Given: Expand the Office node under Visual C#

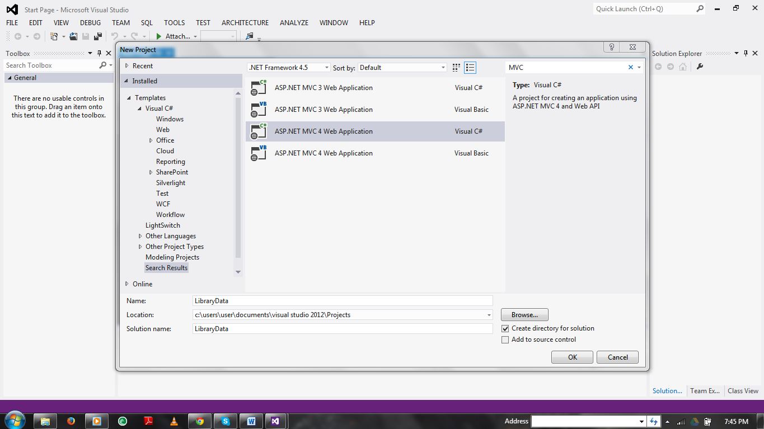Looking at the screenshot, I should (x=151, y=140).
